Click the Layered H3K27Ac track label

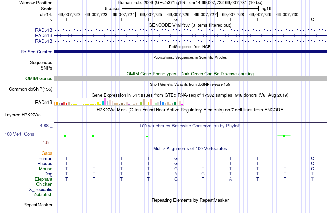pos(22,115)
